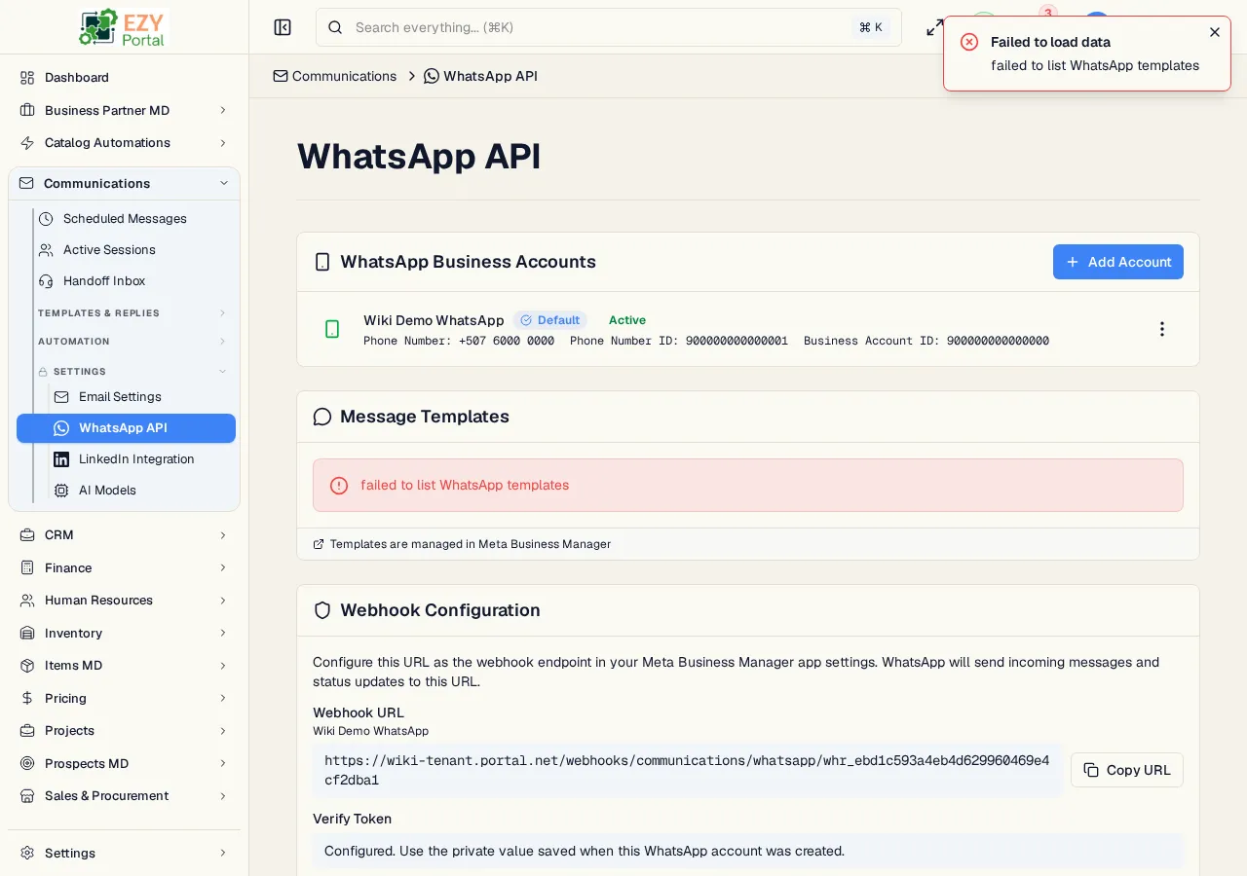Expand the Finance menu chevron
The image size is (1247, 876).
click(x=223, y=567)
